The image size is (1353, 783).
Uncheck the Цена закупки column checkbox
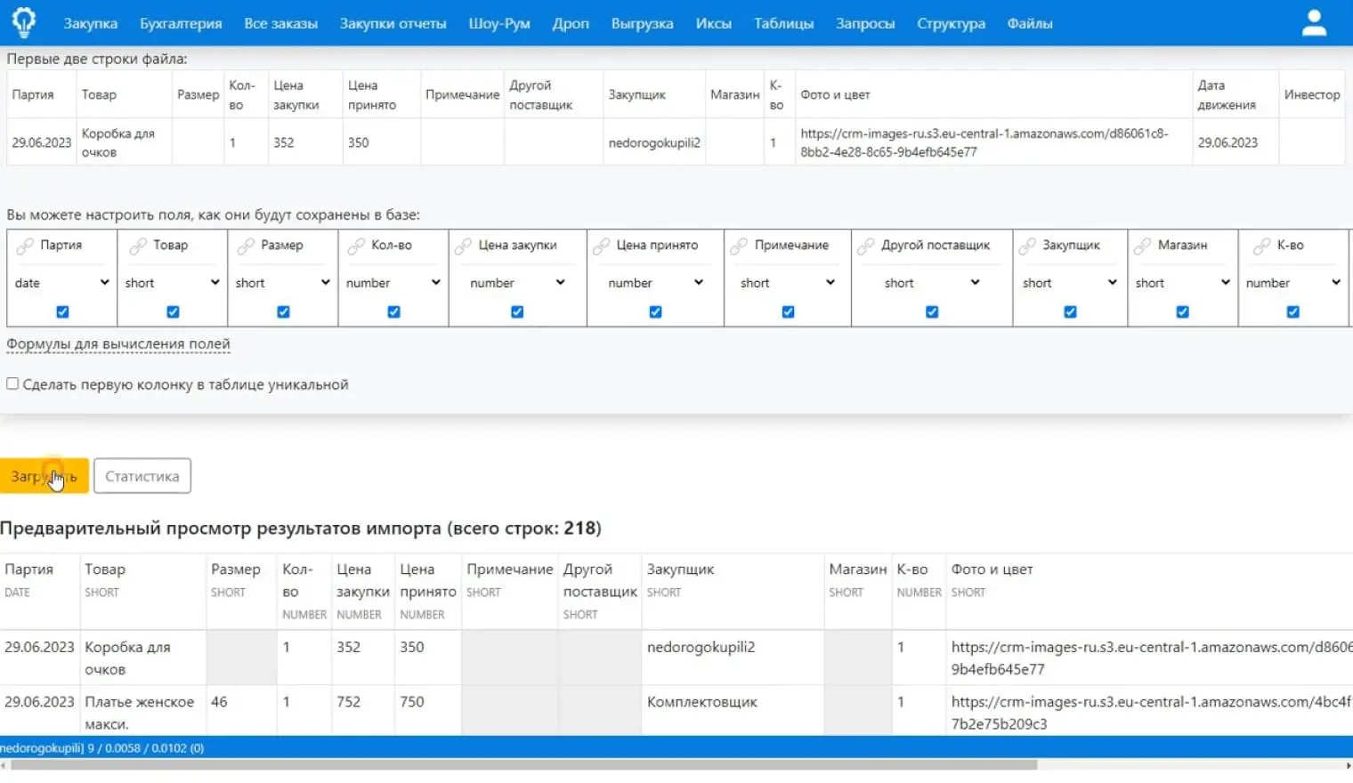pos(517,312)
